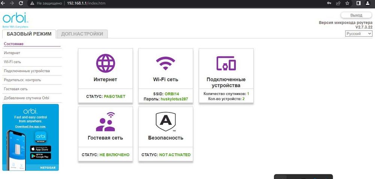The width and height of the screenshot is (375, 179).
Task: Click the not-secure warning icon in address bar
Action: point(32,3)
